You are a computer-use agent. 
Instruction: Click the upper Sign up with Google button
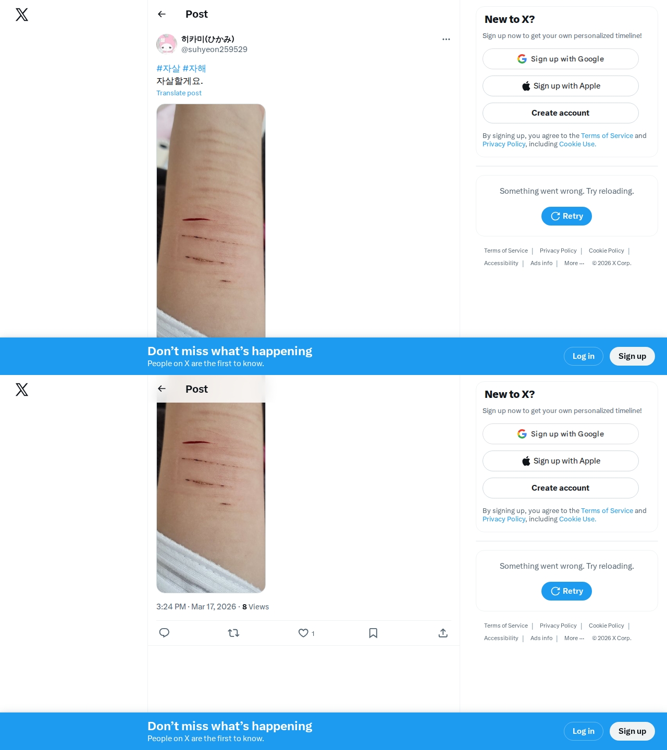pyautogui.click(x=561, y=59)
